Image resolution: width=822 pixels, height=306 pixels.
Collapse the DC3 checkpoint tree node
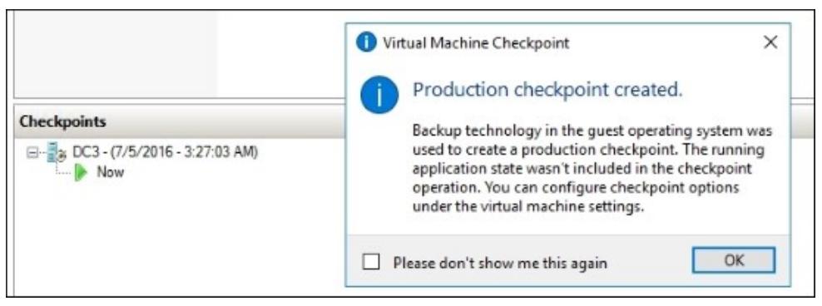coord(31,154)
